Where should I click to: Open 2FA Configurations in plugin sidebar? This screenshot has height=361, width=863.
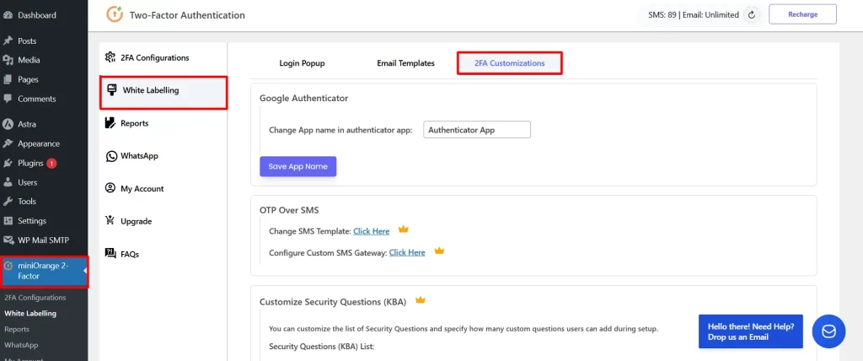point(155,57)
